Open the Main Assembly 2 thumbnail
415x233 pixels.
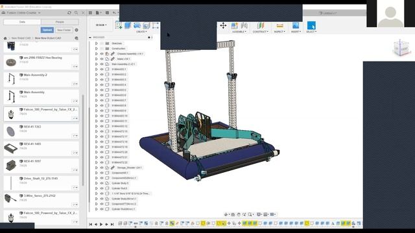[x=11, y=79]
